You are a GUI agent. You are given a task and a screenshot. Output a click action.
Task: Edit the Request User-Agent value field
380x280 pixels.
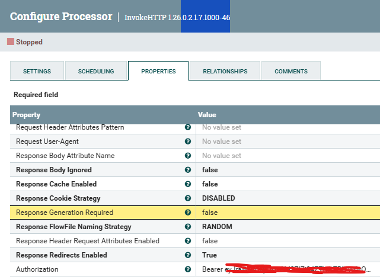(222, 141)
